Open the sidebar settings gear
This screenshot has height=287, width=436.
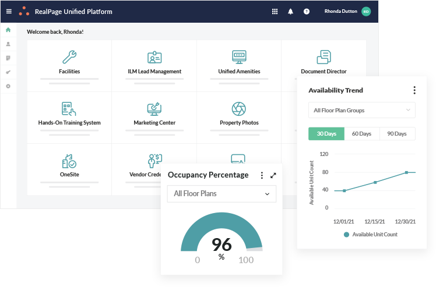pyautogui.click(x=8, y=86)
